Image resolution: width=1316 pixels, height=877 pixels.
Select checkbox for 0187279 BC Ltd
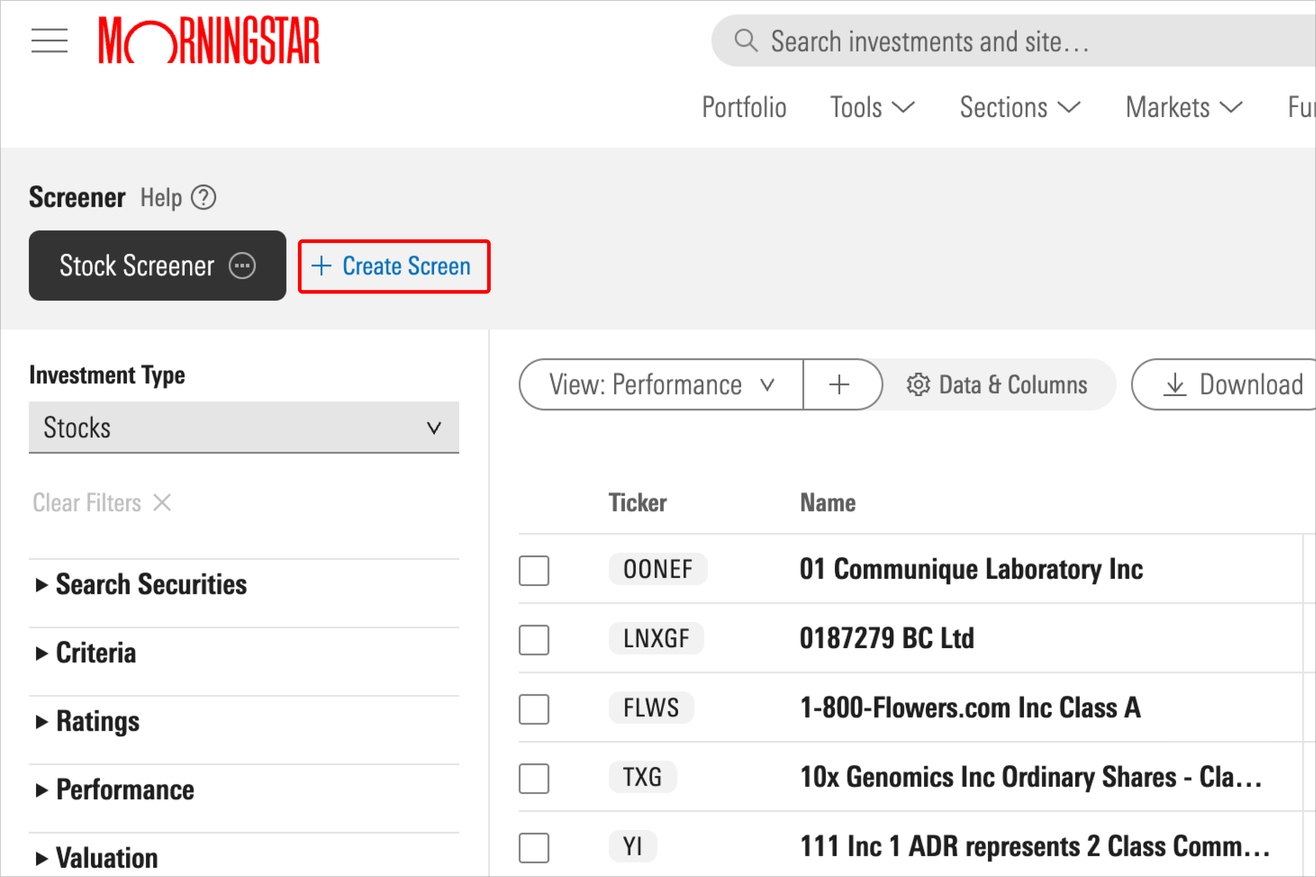click(534, 639)
